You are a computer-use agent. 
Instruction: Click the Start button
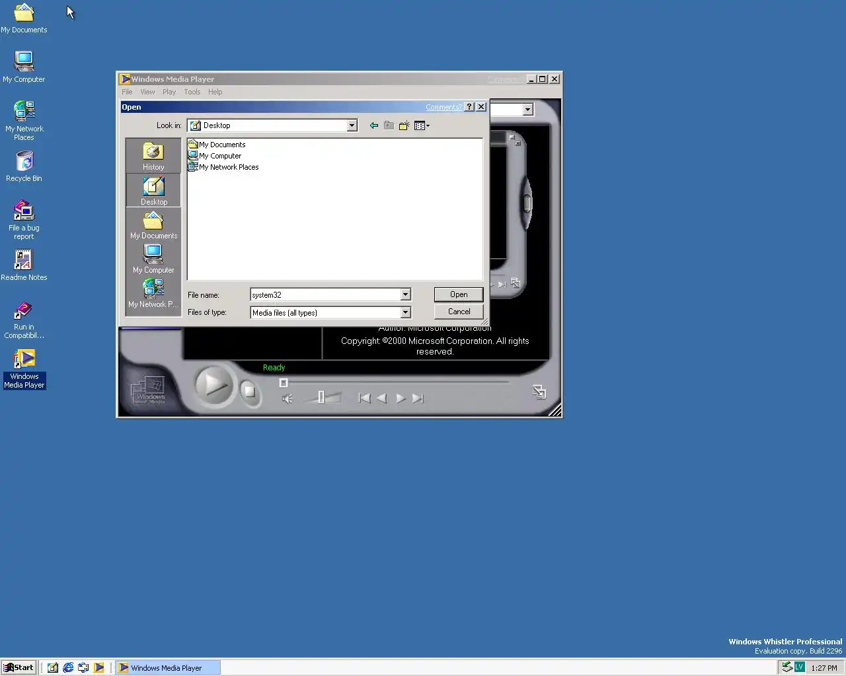coord(19,667)
